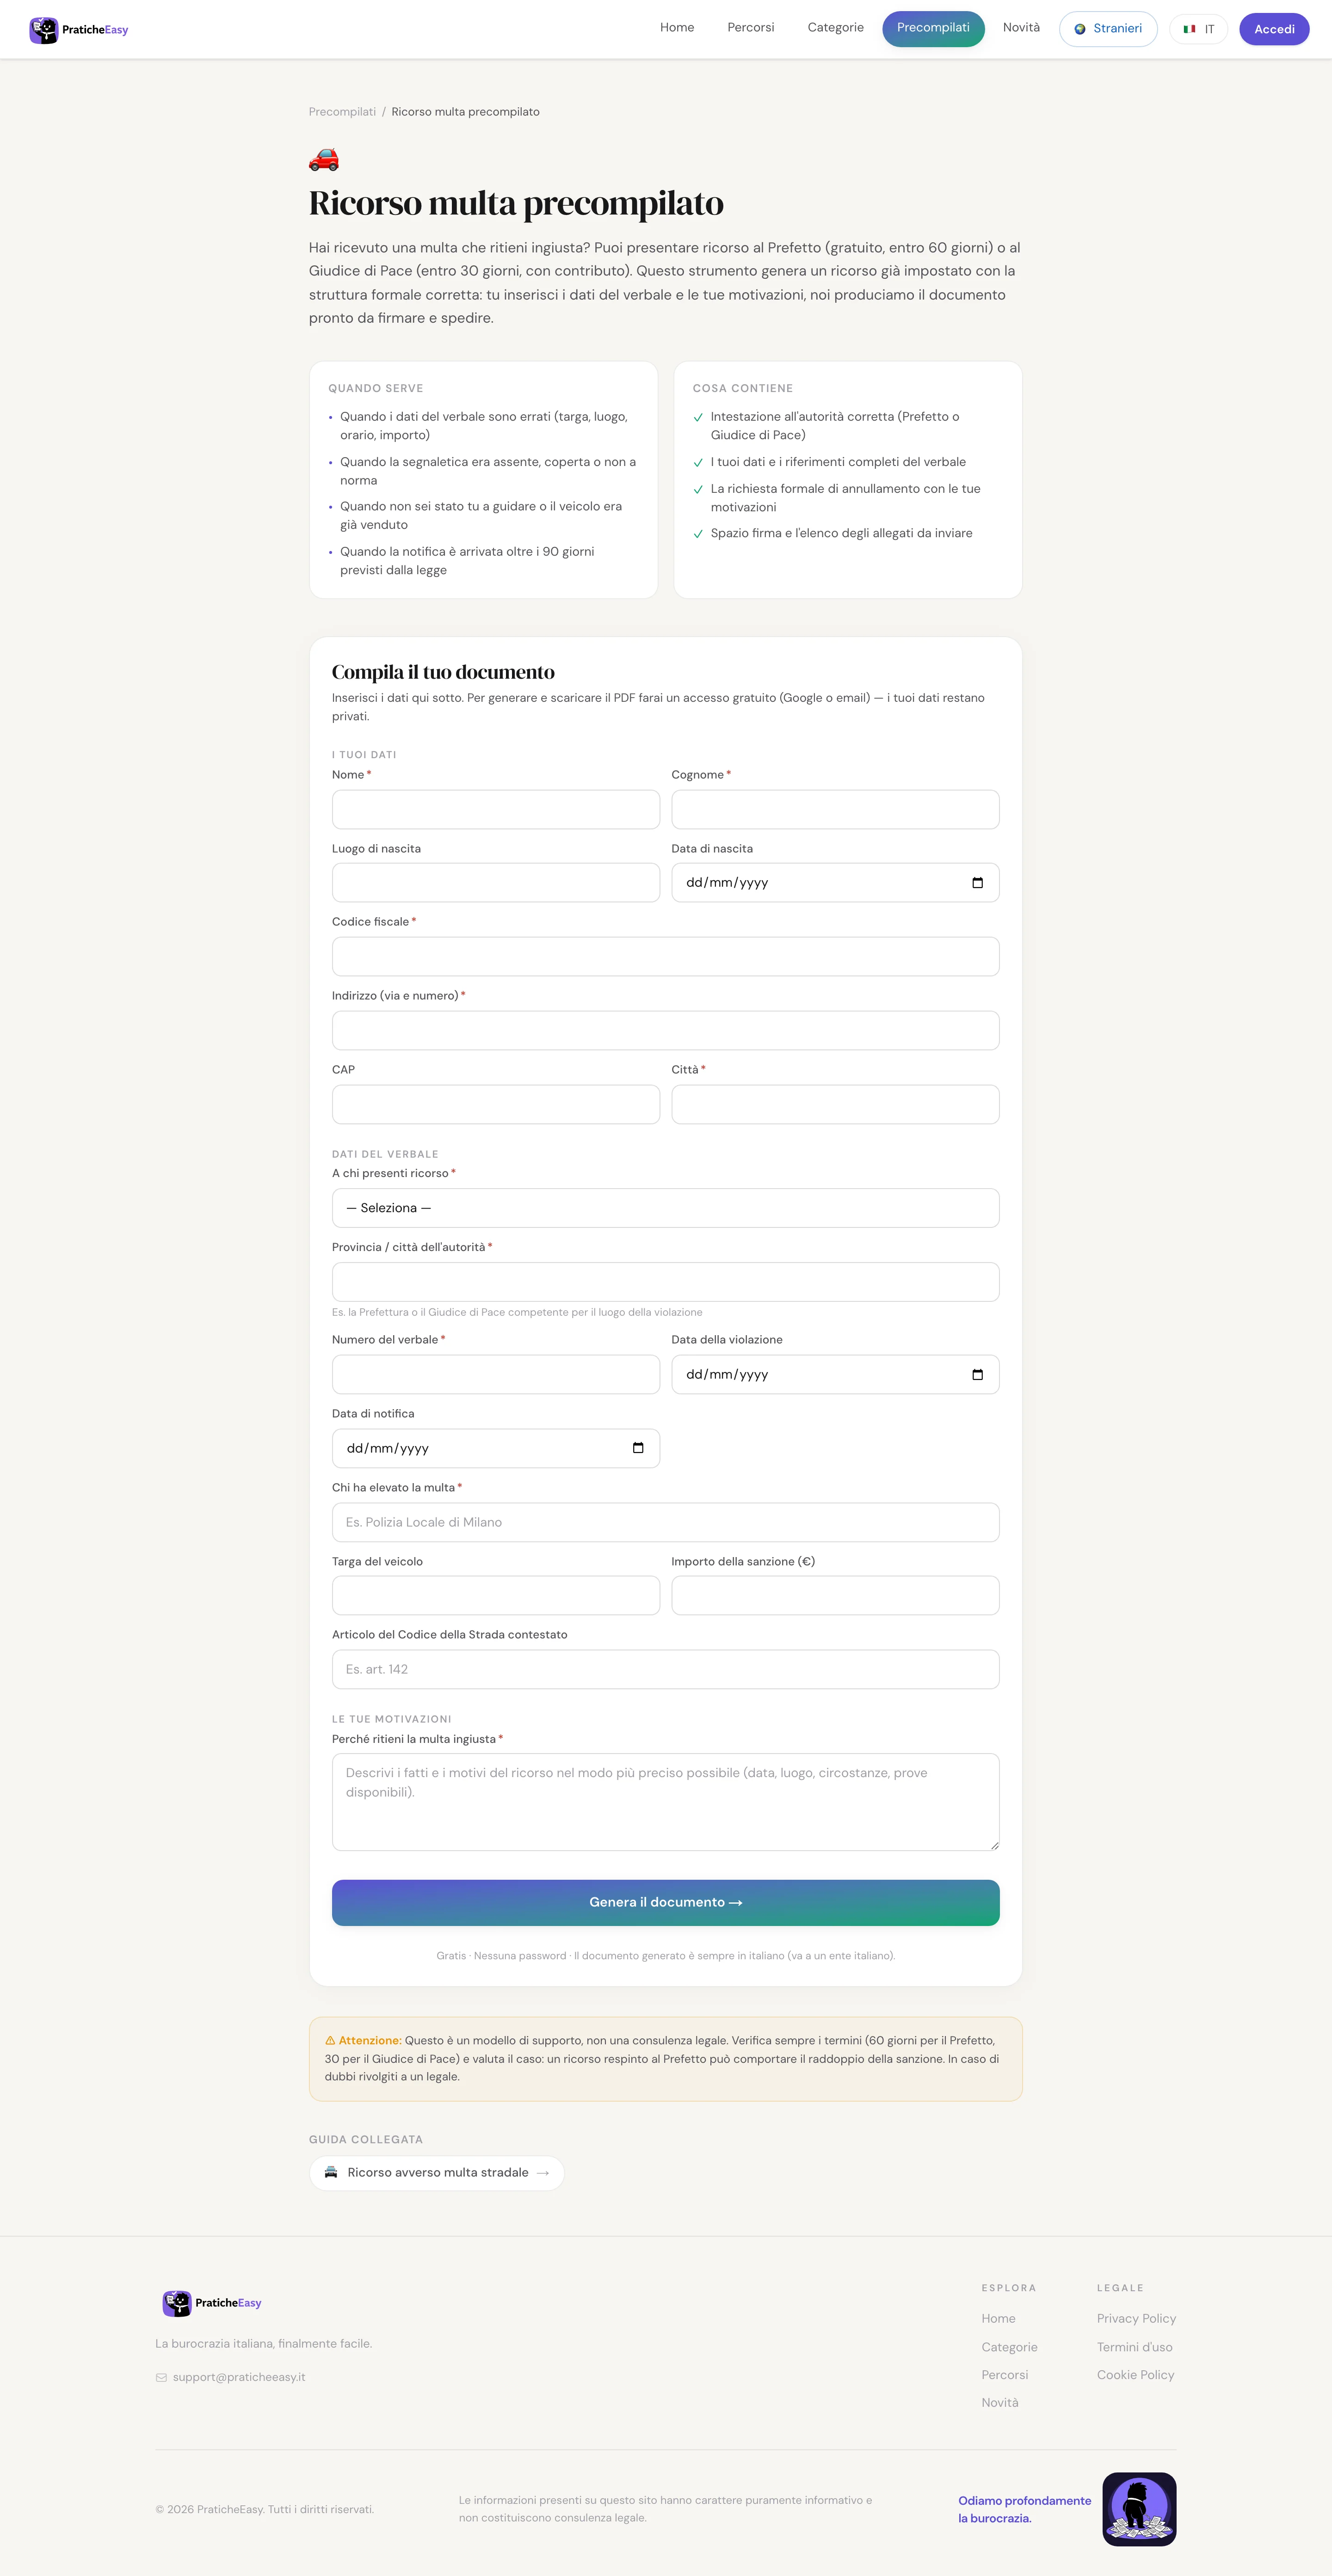Open footer Categorie link
Viewport: 1332px width, 2576px height.
tap(1009, 2347)
